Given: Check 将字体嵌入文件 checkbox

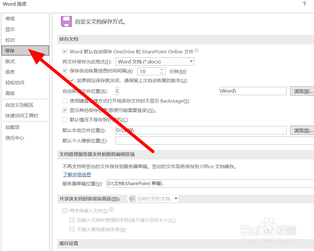Looking at the screenshot, I should (64, 210).
